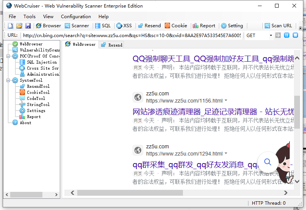Click the go/navigate arrow button

point(278,35)
